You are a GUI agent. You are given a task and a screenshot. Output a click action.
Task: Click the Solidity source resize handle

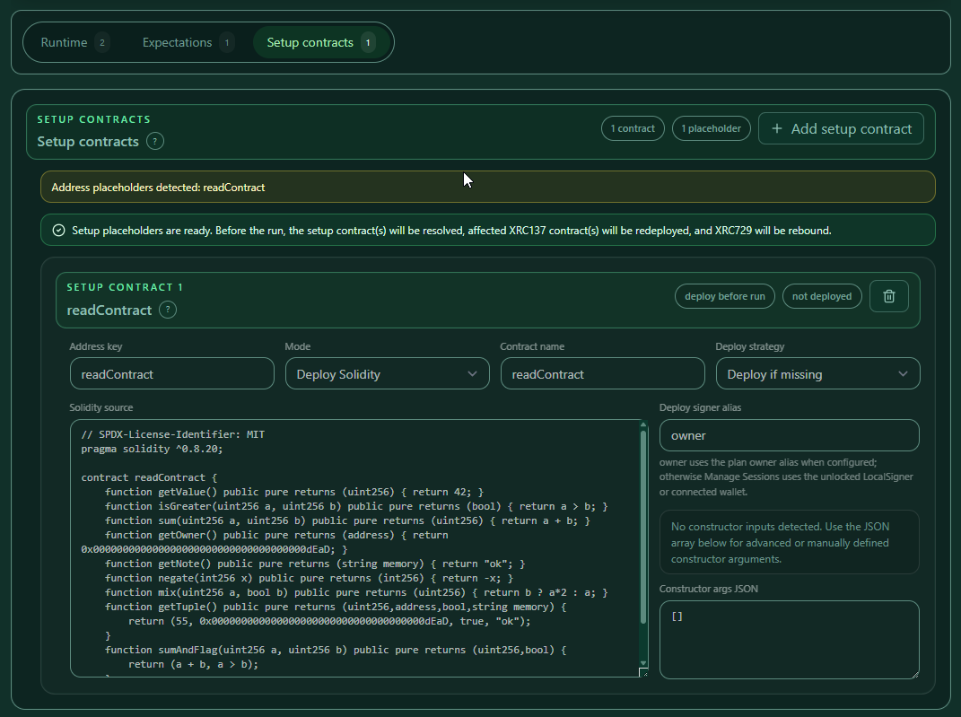(643, 672)
